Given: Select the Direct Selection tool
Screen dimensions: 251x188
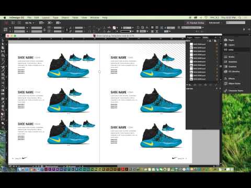Looking at the screenshot, I should [x=3, y=44].
